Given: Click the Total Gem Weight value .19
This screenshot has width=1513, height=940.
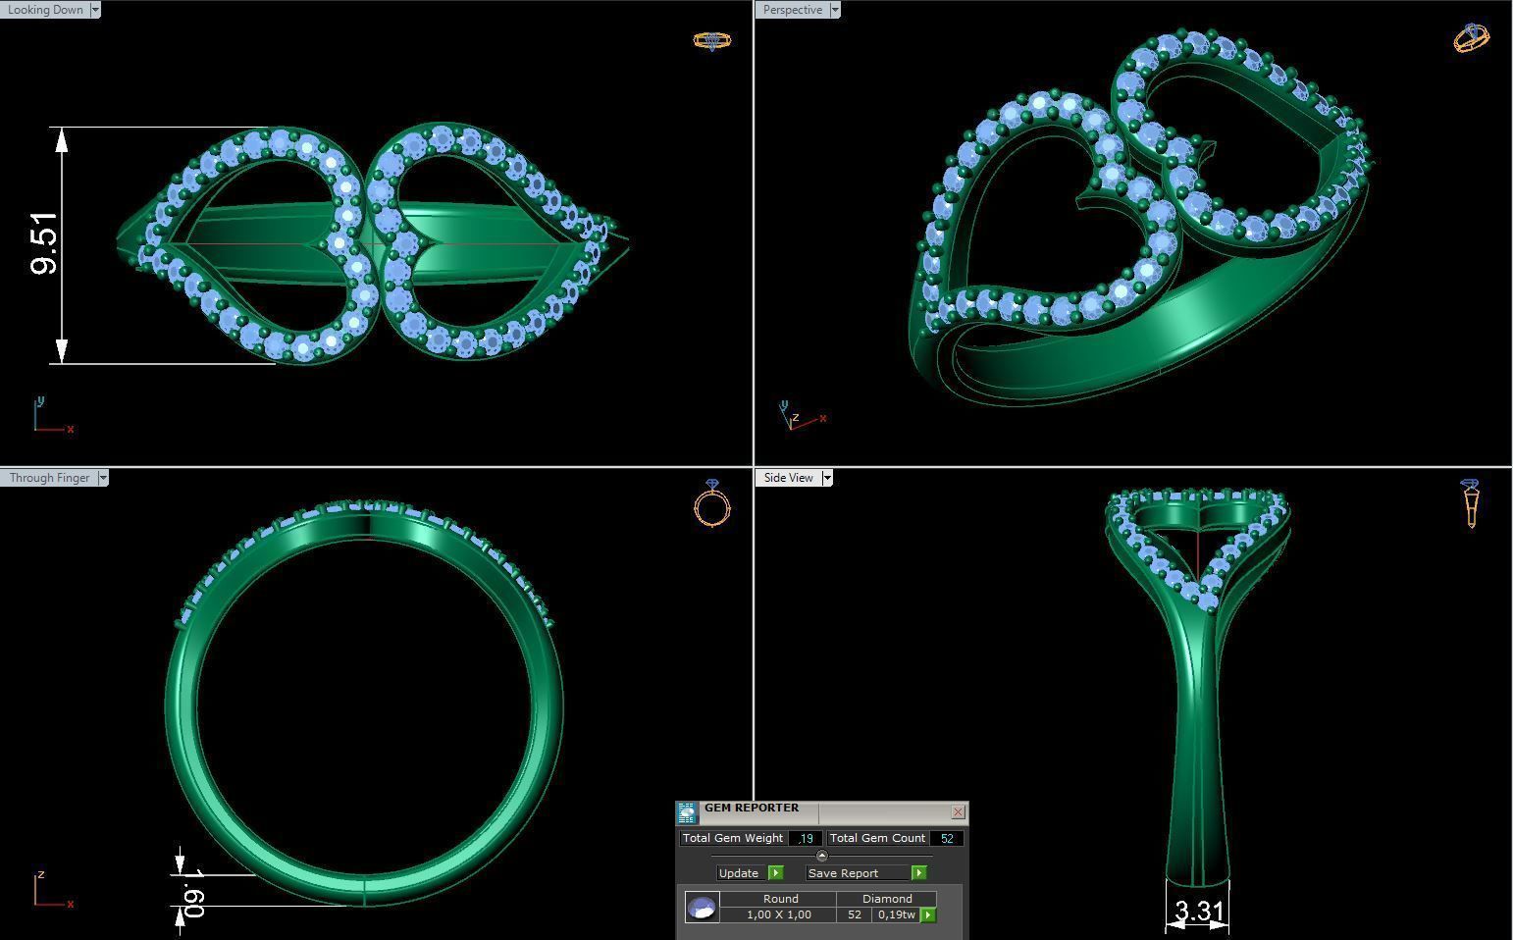Looking at the screenshot, I should coord(806,838).
